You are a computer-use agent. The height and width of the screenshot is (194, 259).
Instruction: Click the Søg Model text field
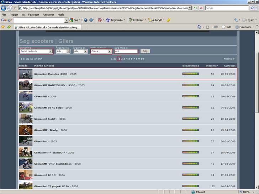126,51
